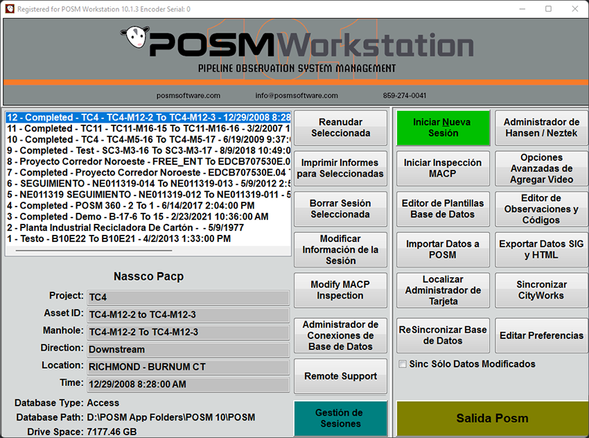Click Imprimir Informes para Seleccionadas
This screenshot has width=589, height=438.
pyautogui.click(x=340, y=168)
